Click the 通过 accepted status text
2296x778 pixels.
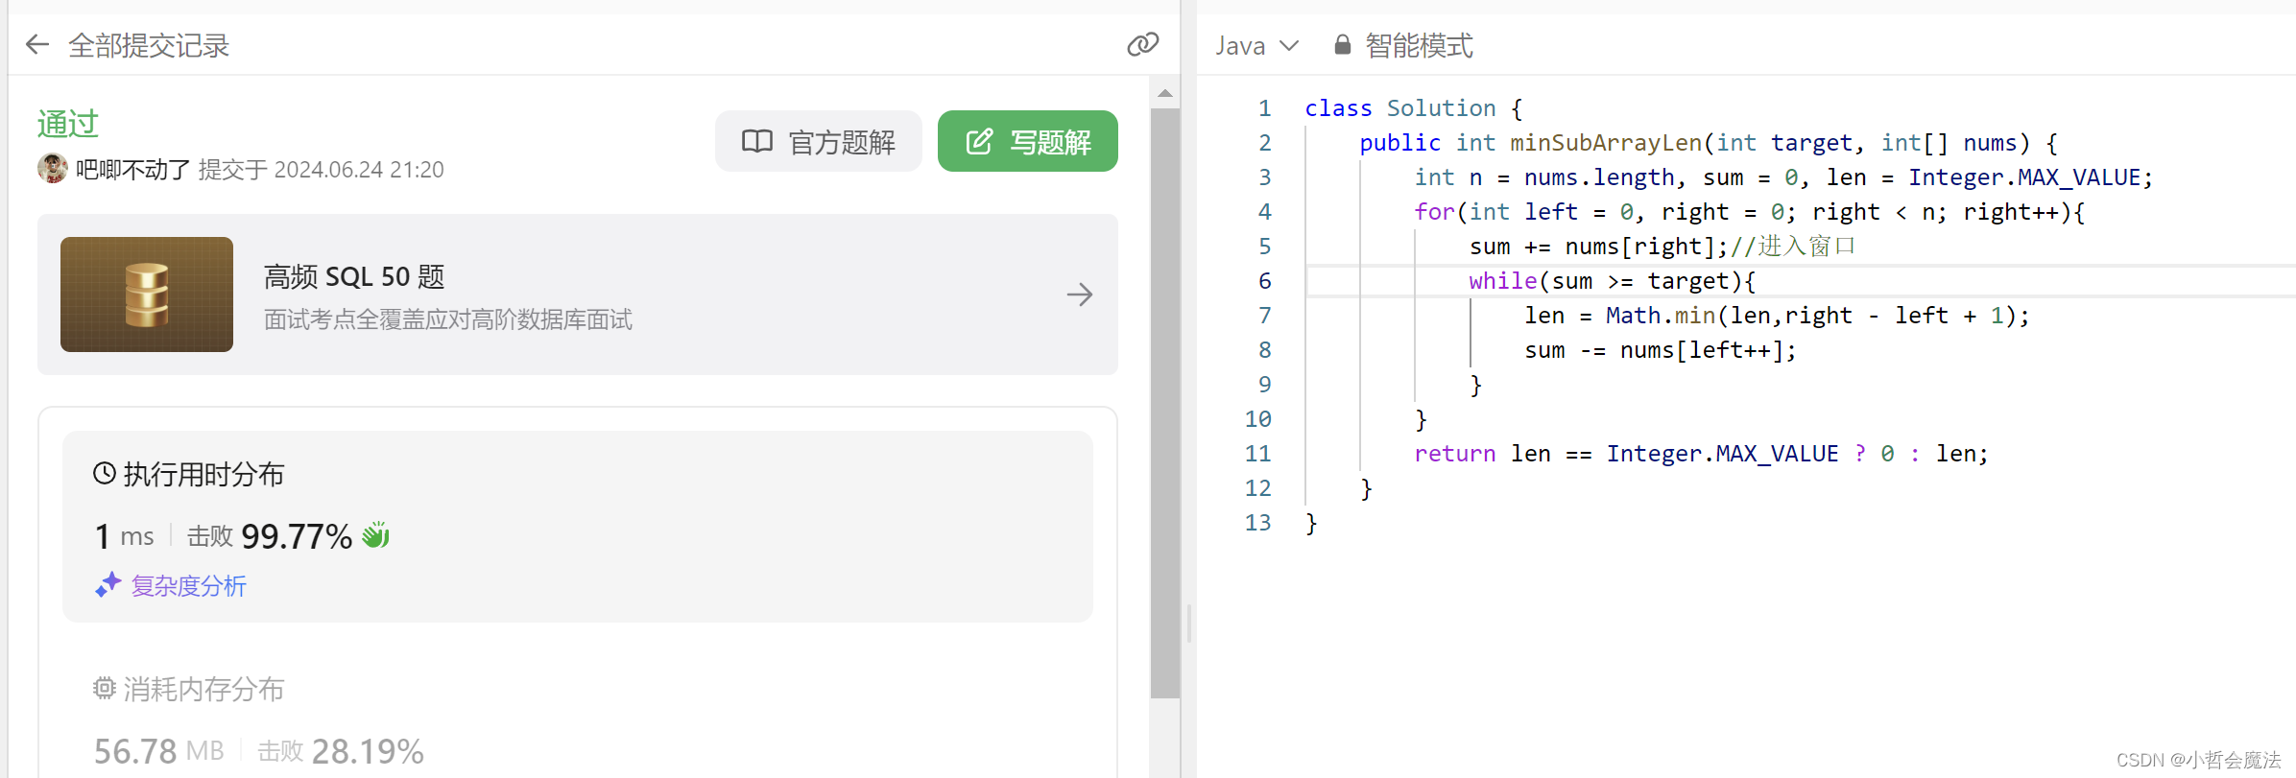click(68, 124)
